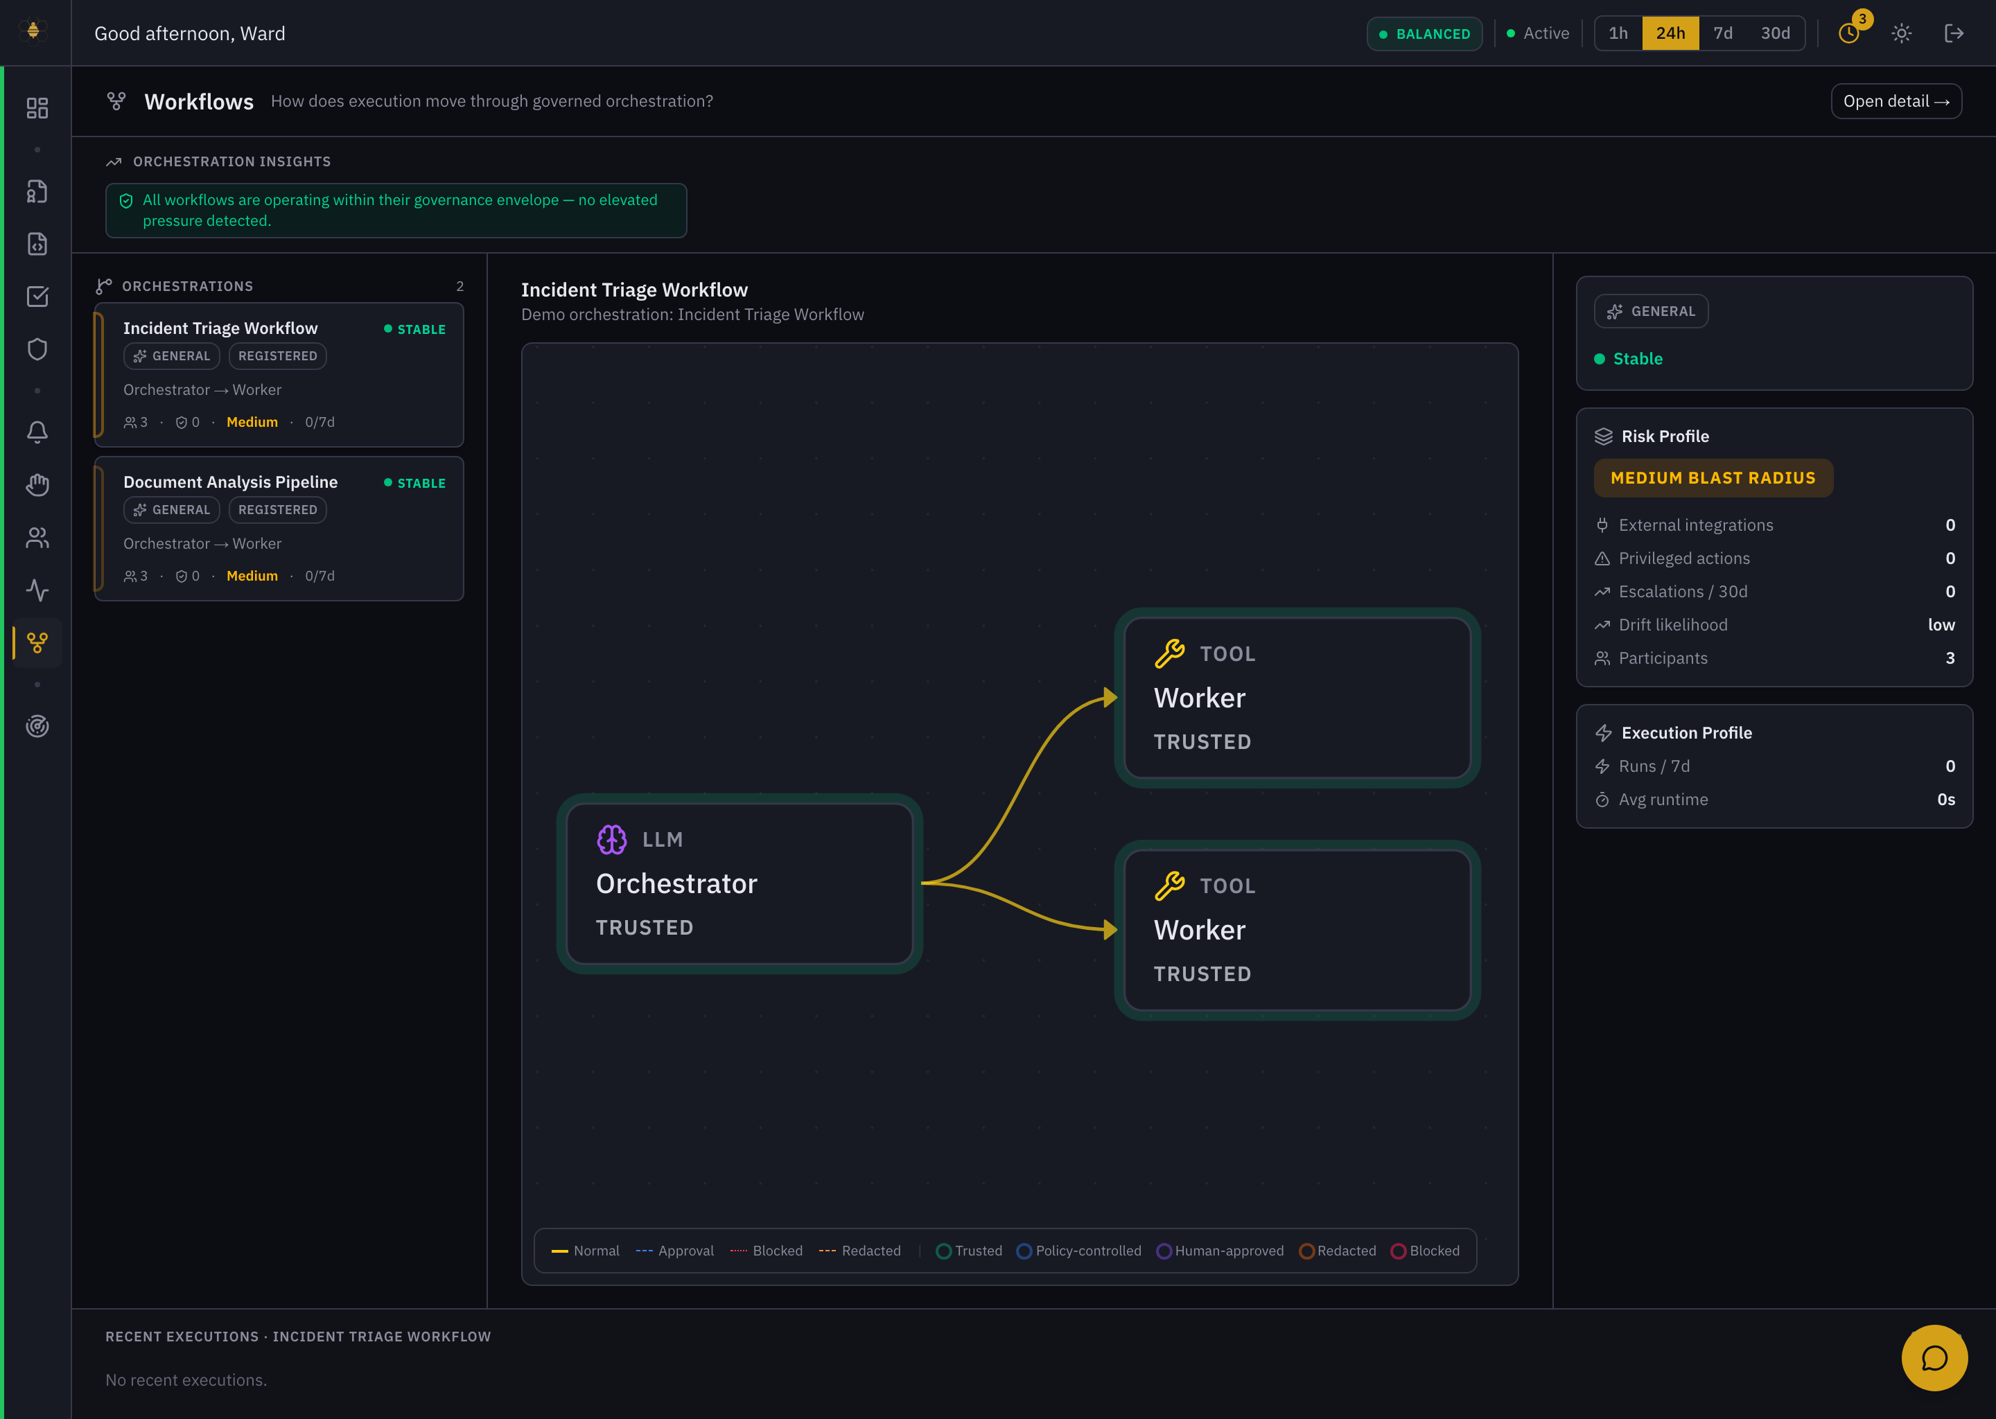Click REGISTERED tag on Document Analysis Pipeline
Screen dimensions: 1996x1419
(278, 510)
